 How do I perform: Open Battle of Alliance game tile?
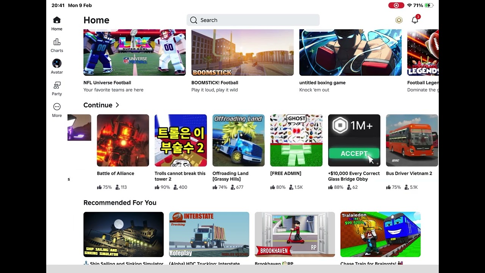click(x=123, y=140)
